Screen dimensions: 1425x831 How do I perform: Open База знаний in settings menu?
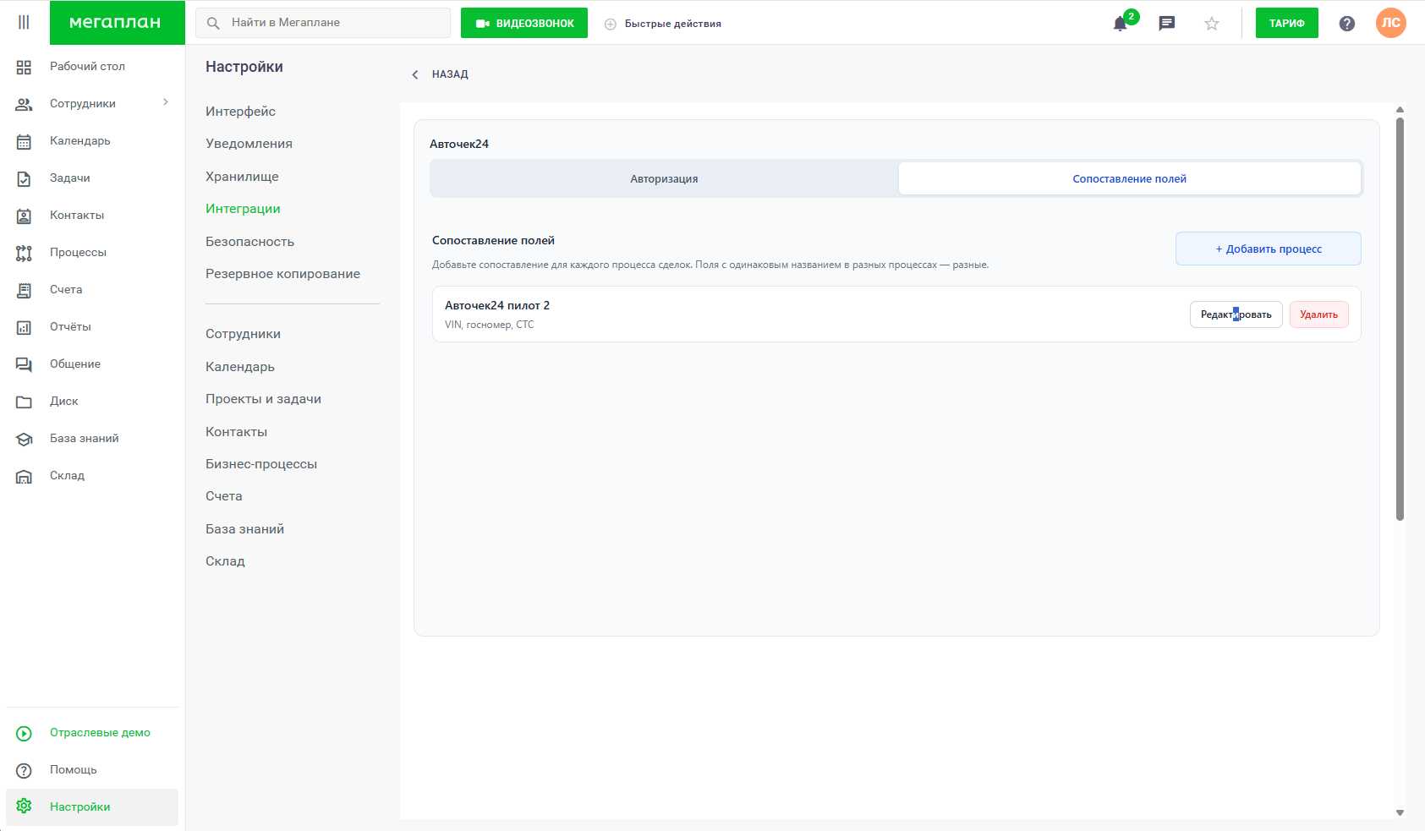(244, 529)
